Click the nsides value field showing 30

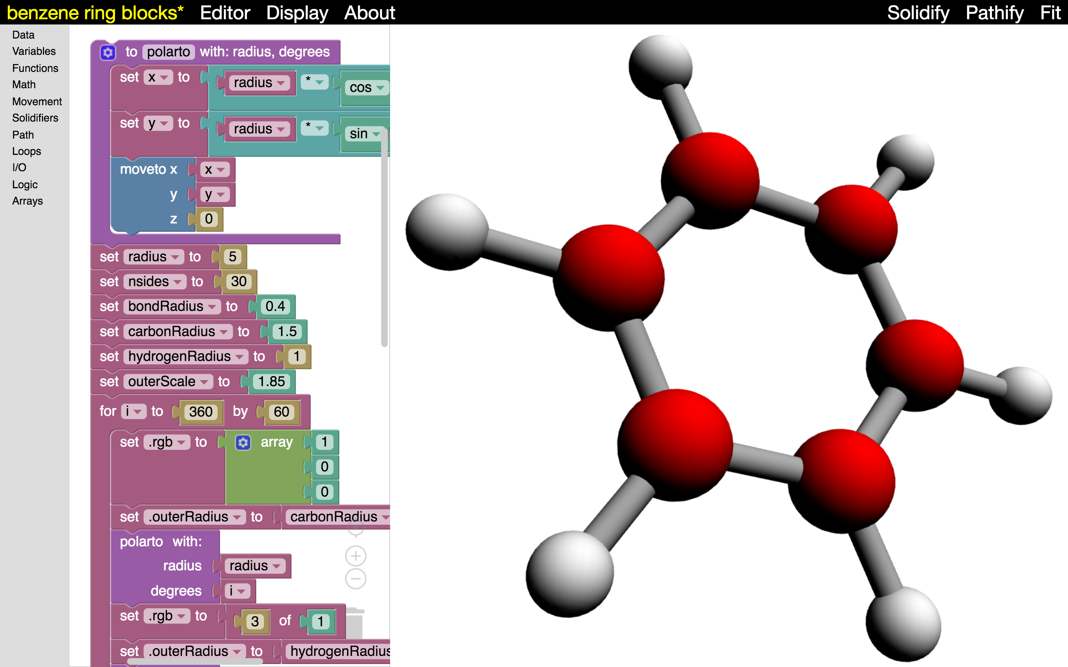coord(239,282)
